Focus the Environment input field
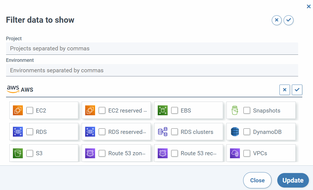Image resolution: width=313 pixels, height=190 pixels. point(152,70)
